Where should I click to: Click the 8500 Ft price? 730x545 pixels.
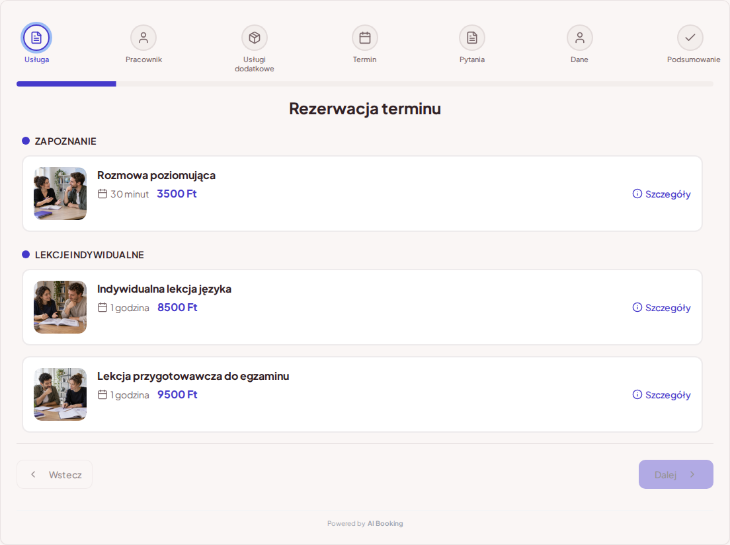[x=177, y=307]
